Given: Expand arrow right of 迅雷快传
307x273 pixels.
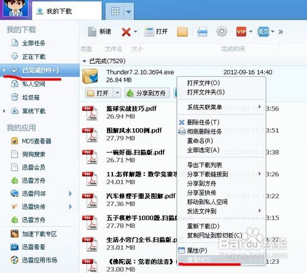Looking at the screenshot, I should click(71, 207).
